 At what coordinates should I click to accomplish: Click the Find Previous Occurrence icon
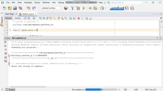(x=44, y=18)
